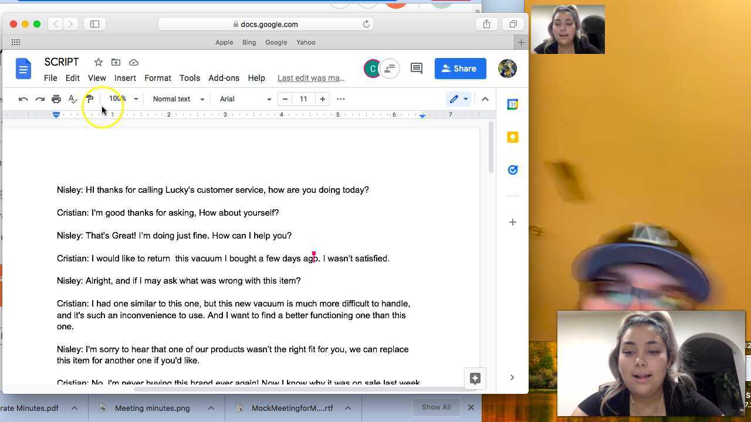The width and height of the screenshot is (751, 422).
Task: Open Google Tasks side panel
Action: point(512,170)
